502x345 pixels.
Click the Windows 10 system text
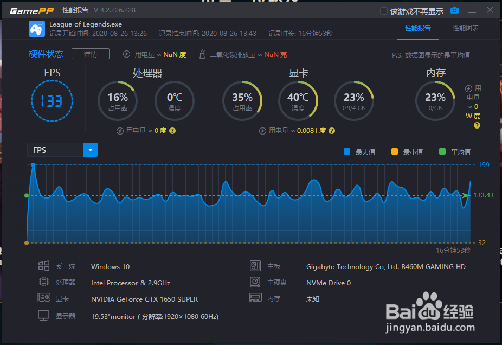[x=110, y=266]
